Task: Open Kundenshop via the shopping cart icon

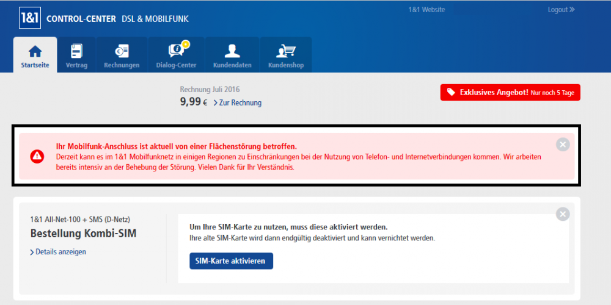Action: [x=286, y=51]
